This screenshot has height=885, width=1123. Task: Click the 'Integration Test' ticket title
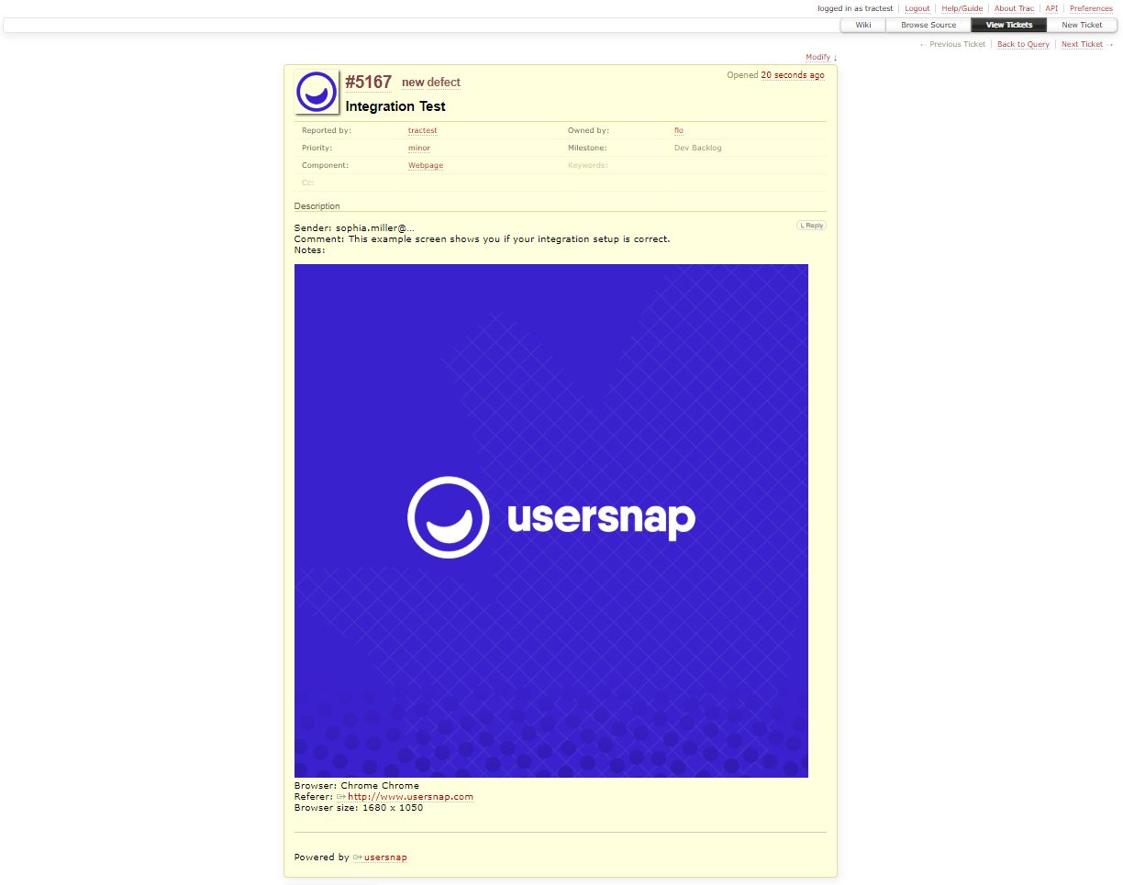coord(395,106)
